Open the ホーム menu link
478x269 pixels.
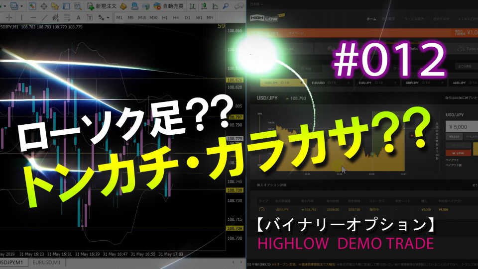pyautogui.click(x=371, y=19)
